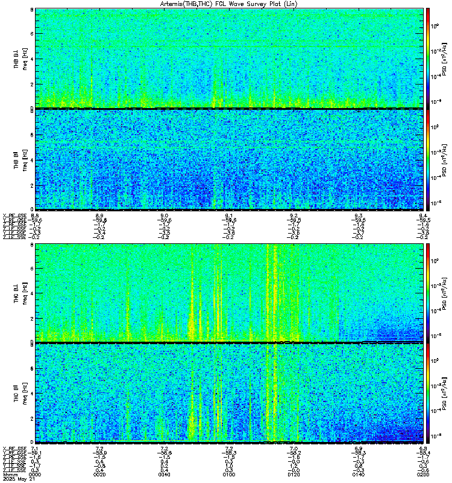The height and width of the screenshot is (483, 452).
Task: Click the PSD [nT²/Hz] label of the top color bar
Action: point(445,59)
